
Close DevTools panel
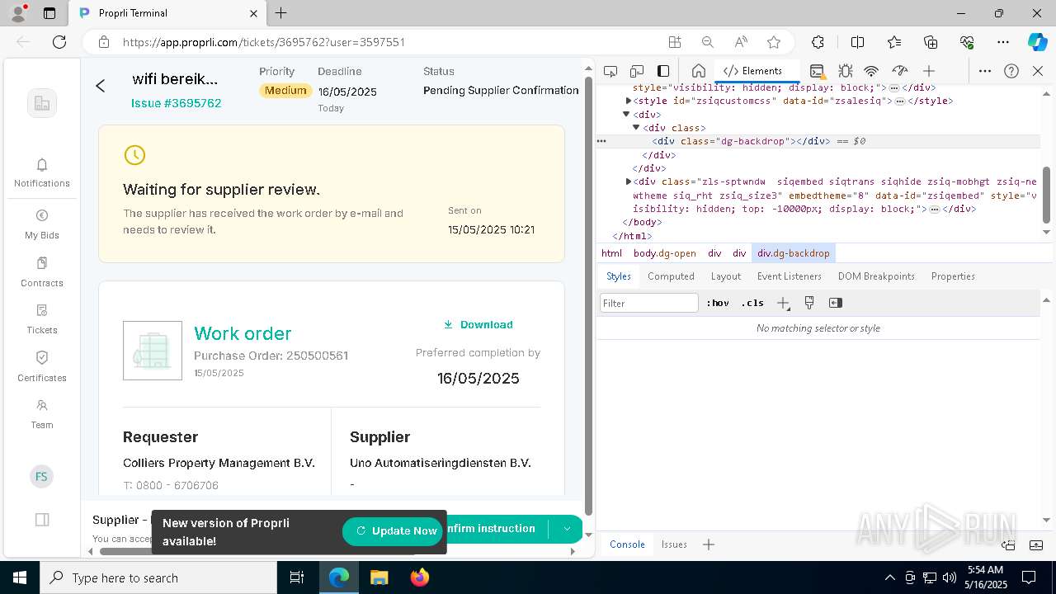pyautogui.click(x=1038, y=71)
